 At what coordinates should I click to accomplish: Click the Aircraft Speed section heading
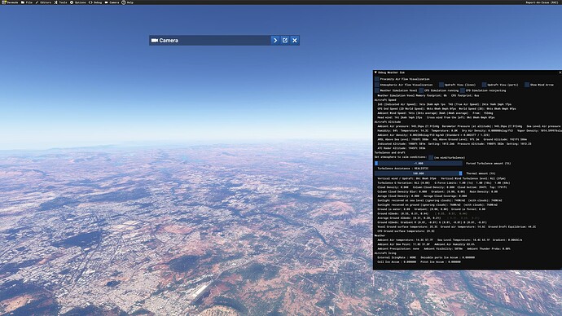tap(385, 100)
